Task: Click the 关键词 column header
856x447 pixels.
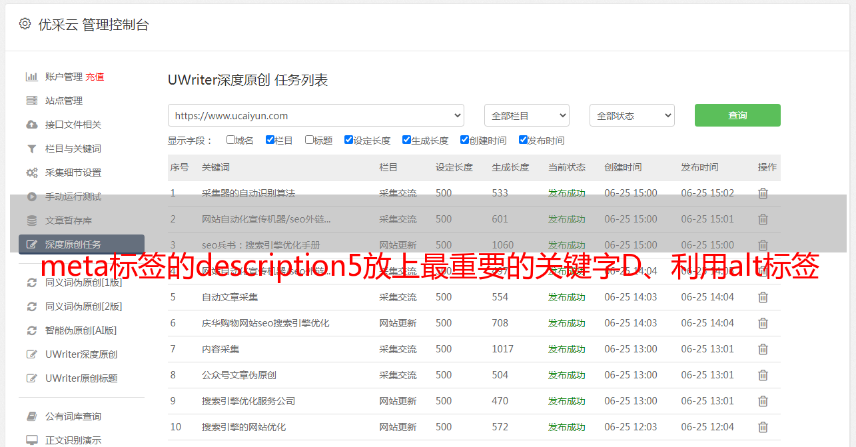Action: 216,167
